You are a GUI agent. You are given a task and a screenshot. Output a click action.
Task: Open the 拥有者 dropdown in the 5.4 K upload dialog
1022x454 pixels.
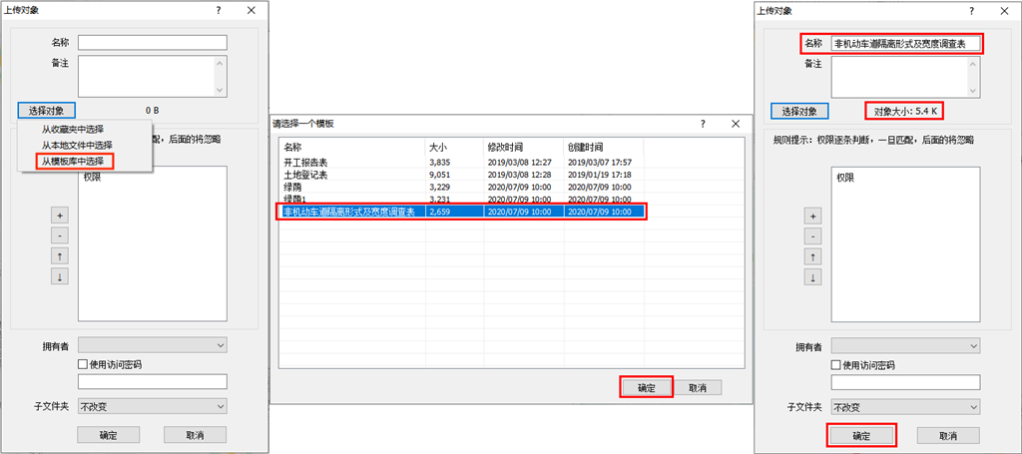(905, 345)
